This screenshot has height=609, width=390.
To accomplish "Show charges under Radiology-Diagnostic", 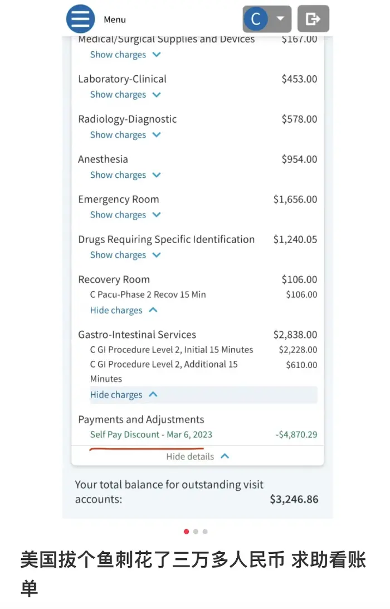I will pos(125,135).
